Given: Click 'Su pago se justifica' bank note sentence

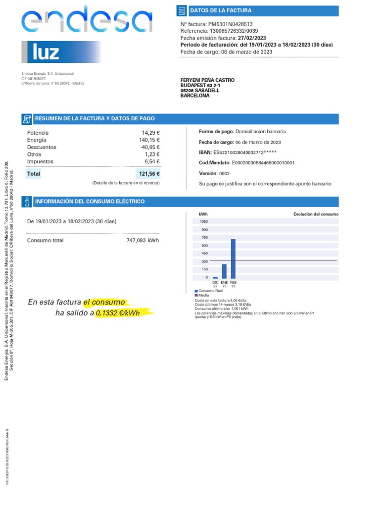Looking at the screenshot, I should (x=265, y=184).
